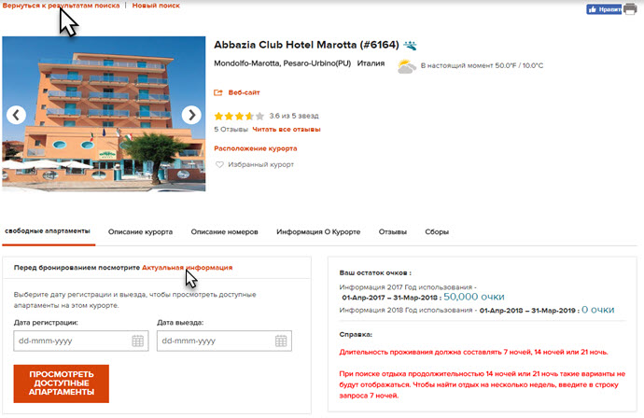Click the printer icon
The image size is (644, 418).
pyautogui.click(x=630, y=9)
